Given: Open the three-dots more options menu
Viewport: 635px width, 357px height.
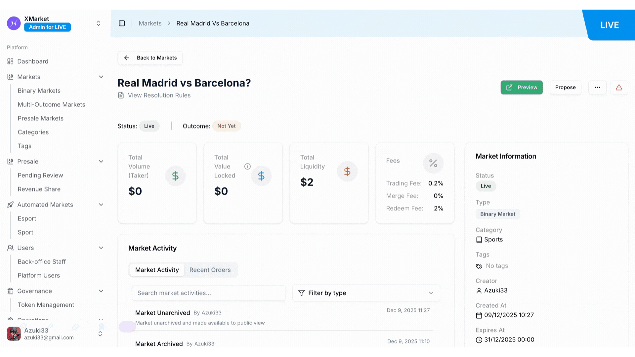Looking at the screenshot, I should (597, 88).
